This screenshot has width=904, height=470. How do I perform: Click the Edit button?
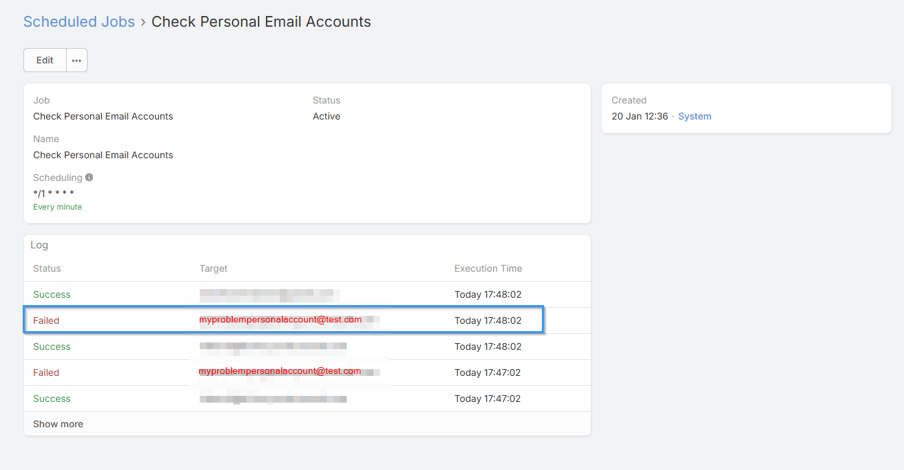45,60
